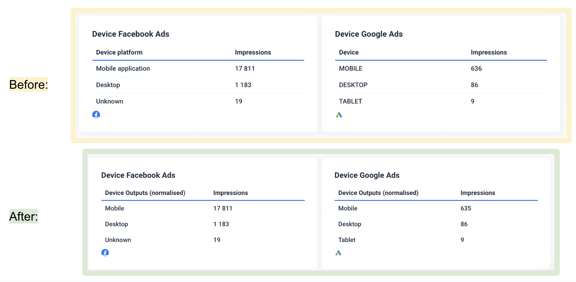Image resolution: width=576 pixels, height=282 pixels.
Task: Click the 636 impressions value
Action: pos(476,68)
